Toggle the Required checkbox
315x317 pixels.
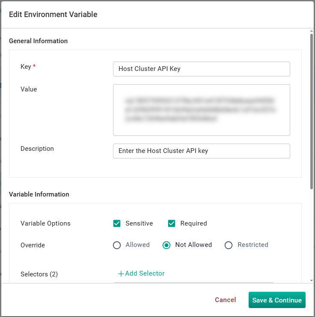172,223
